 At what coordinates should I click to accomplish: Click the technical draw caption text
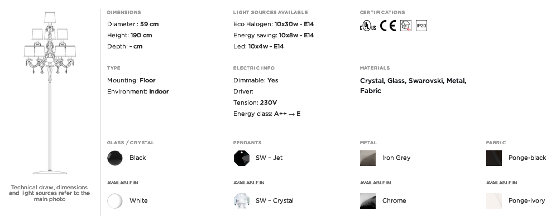click(49, 193)
